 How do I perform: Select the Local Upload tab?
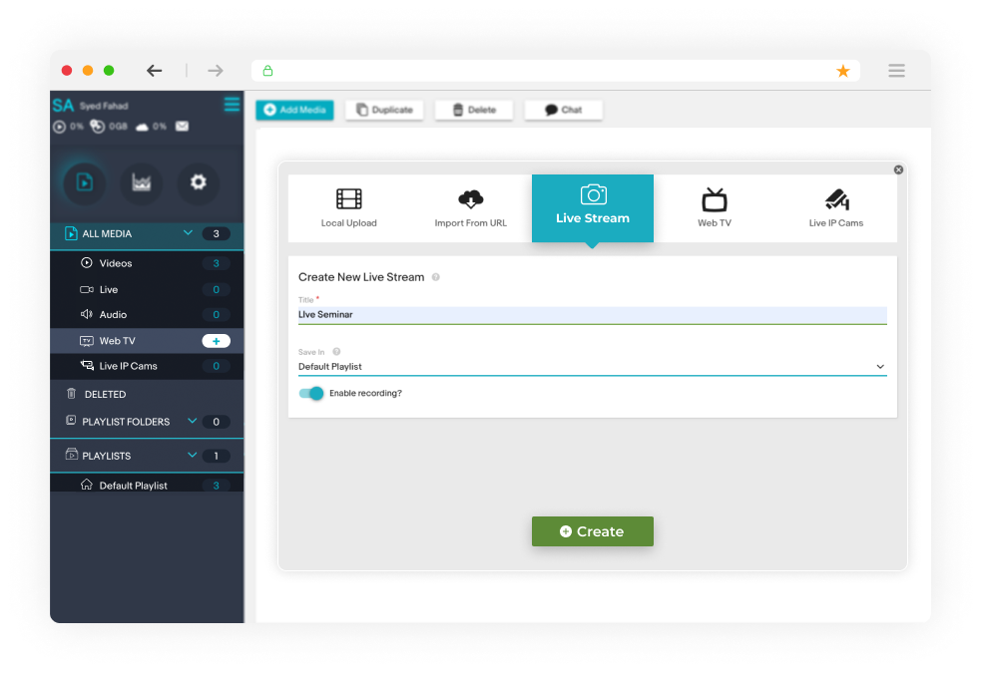click(348, 208)
